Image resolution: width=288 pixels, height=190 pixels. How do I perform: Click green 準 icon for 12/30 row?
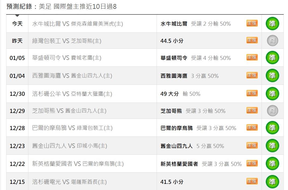272,94
